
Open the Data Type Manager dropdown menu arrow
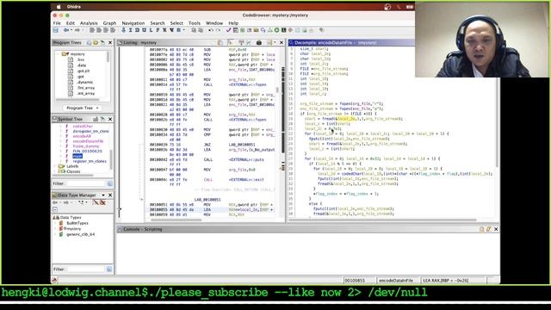point(103,195)
